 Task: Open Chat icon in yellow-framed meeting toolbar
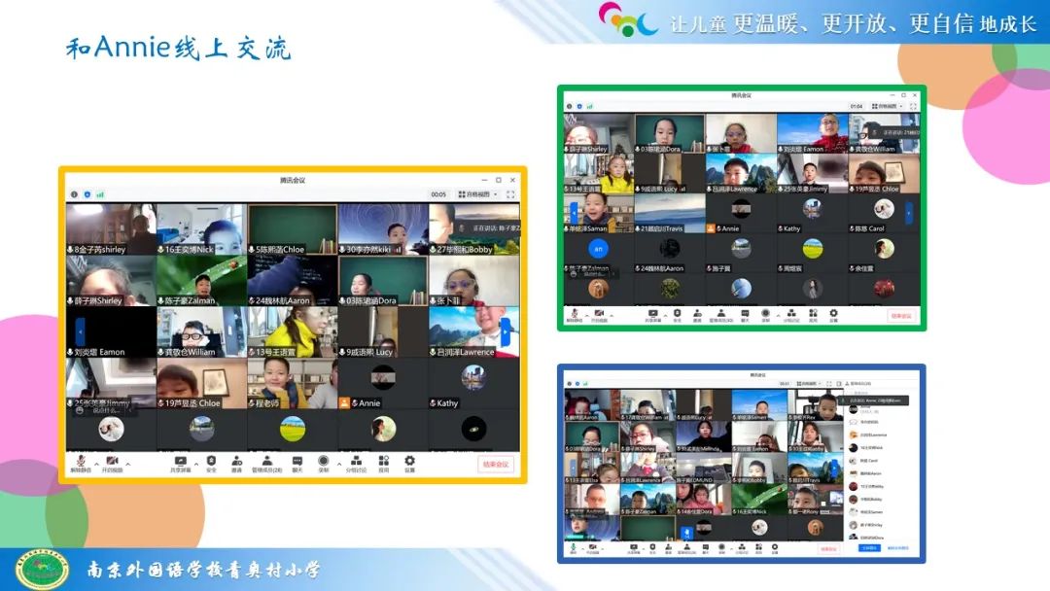[x=298, y=463]
